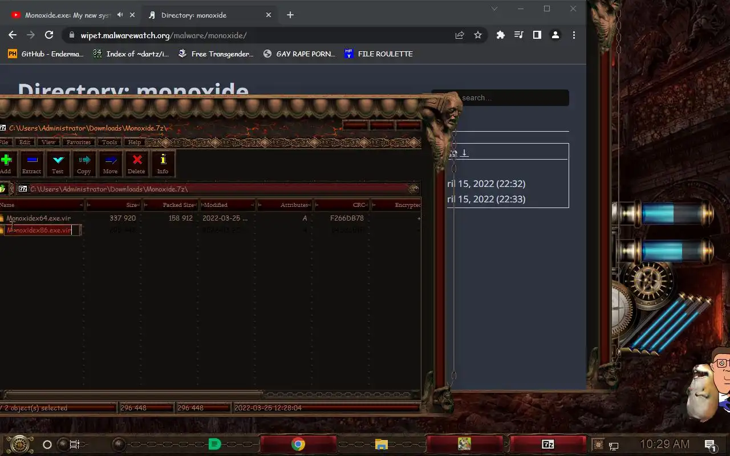Open Chrome media controls icon
This screenshot has height=456, width=730.
(518, 35)
